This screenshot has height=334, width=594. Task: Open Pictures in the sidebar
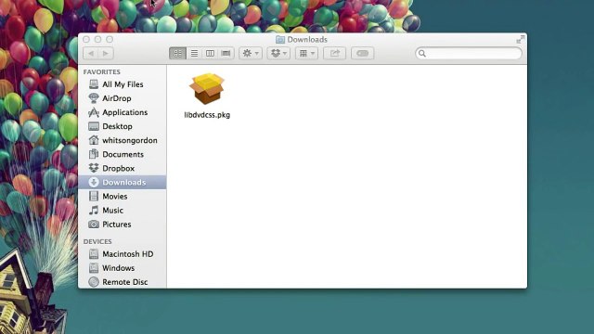(122, 225)
